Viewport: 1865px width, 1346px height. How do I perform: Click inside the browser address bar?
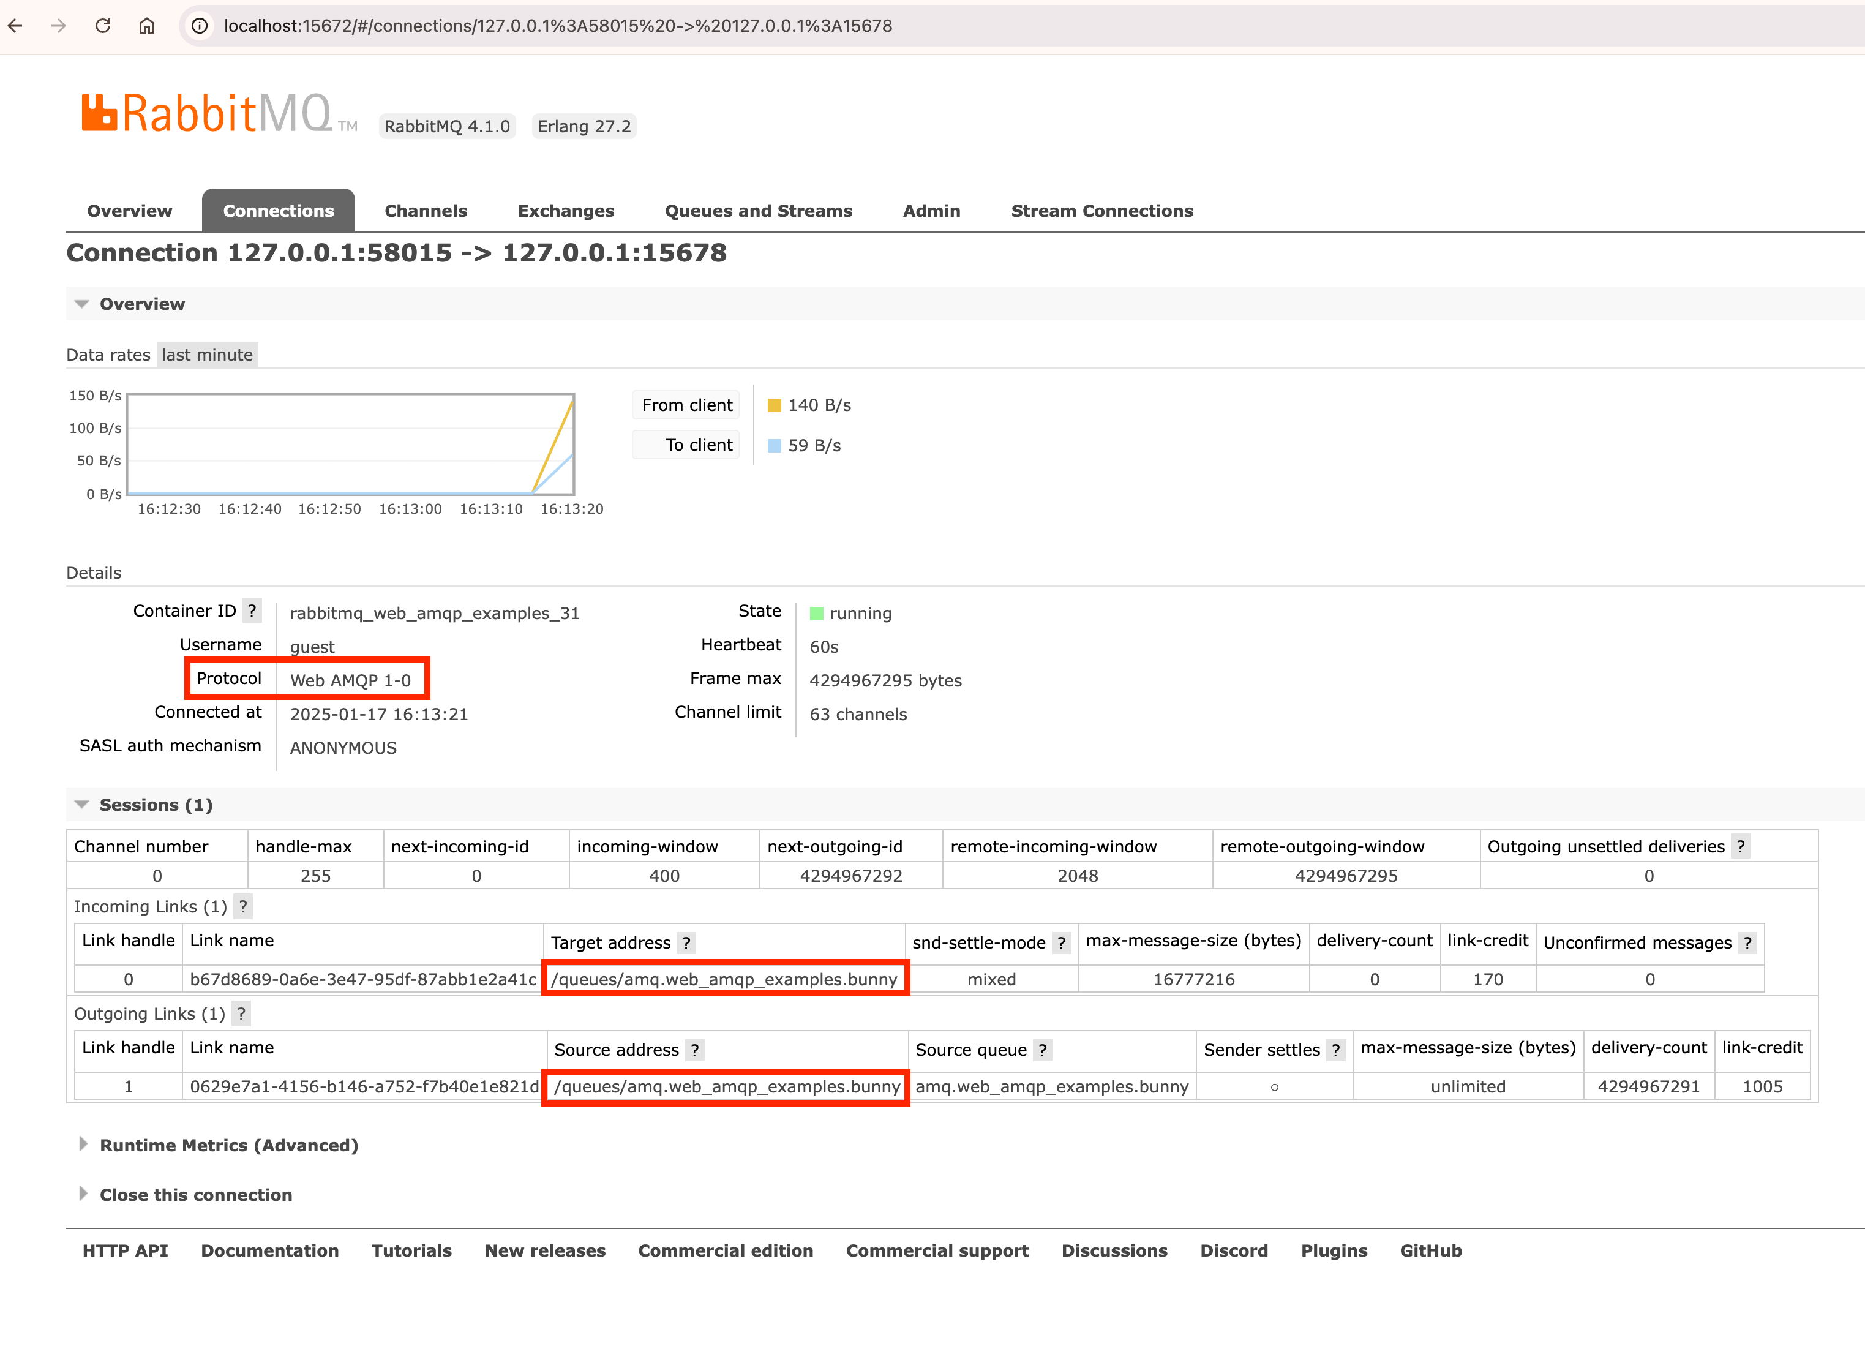(576, 26)
